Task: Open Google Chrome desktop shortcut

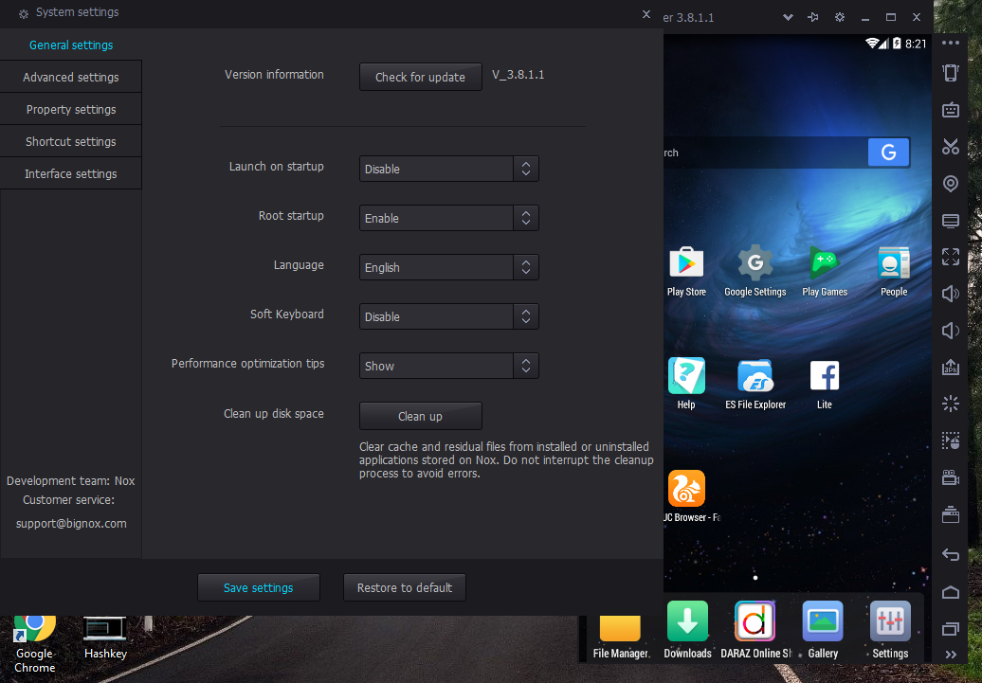Action: click(34, 643)
